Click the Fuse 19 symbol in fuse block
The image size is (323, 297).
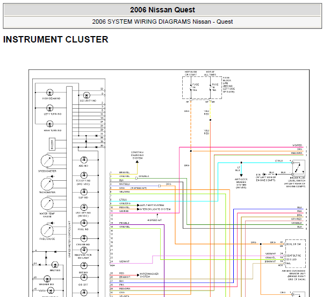(210, 88)
